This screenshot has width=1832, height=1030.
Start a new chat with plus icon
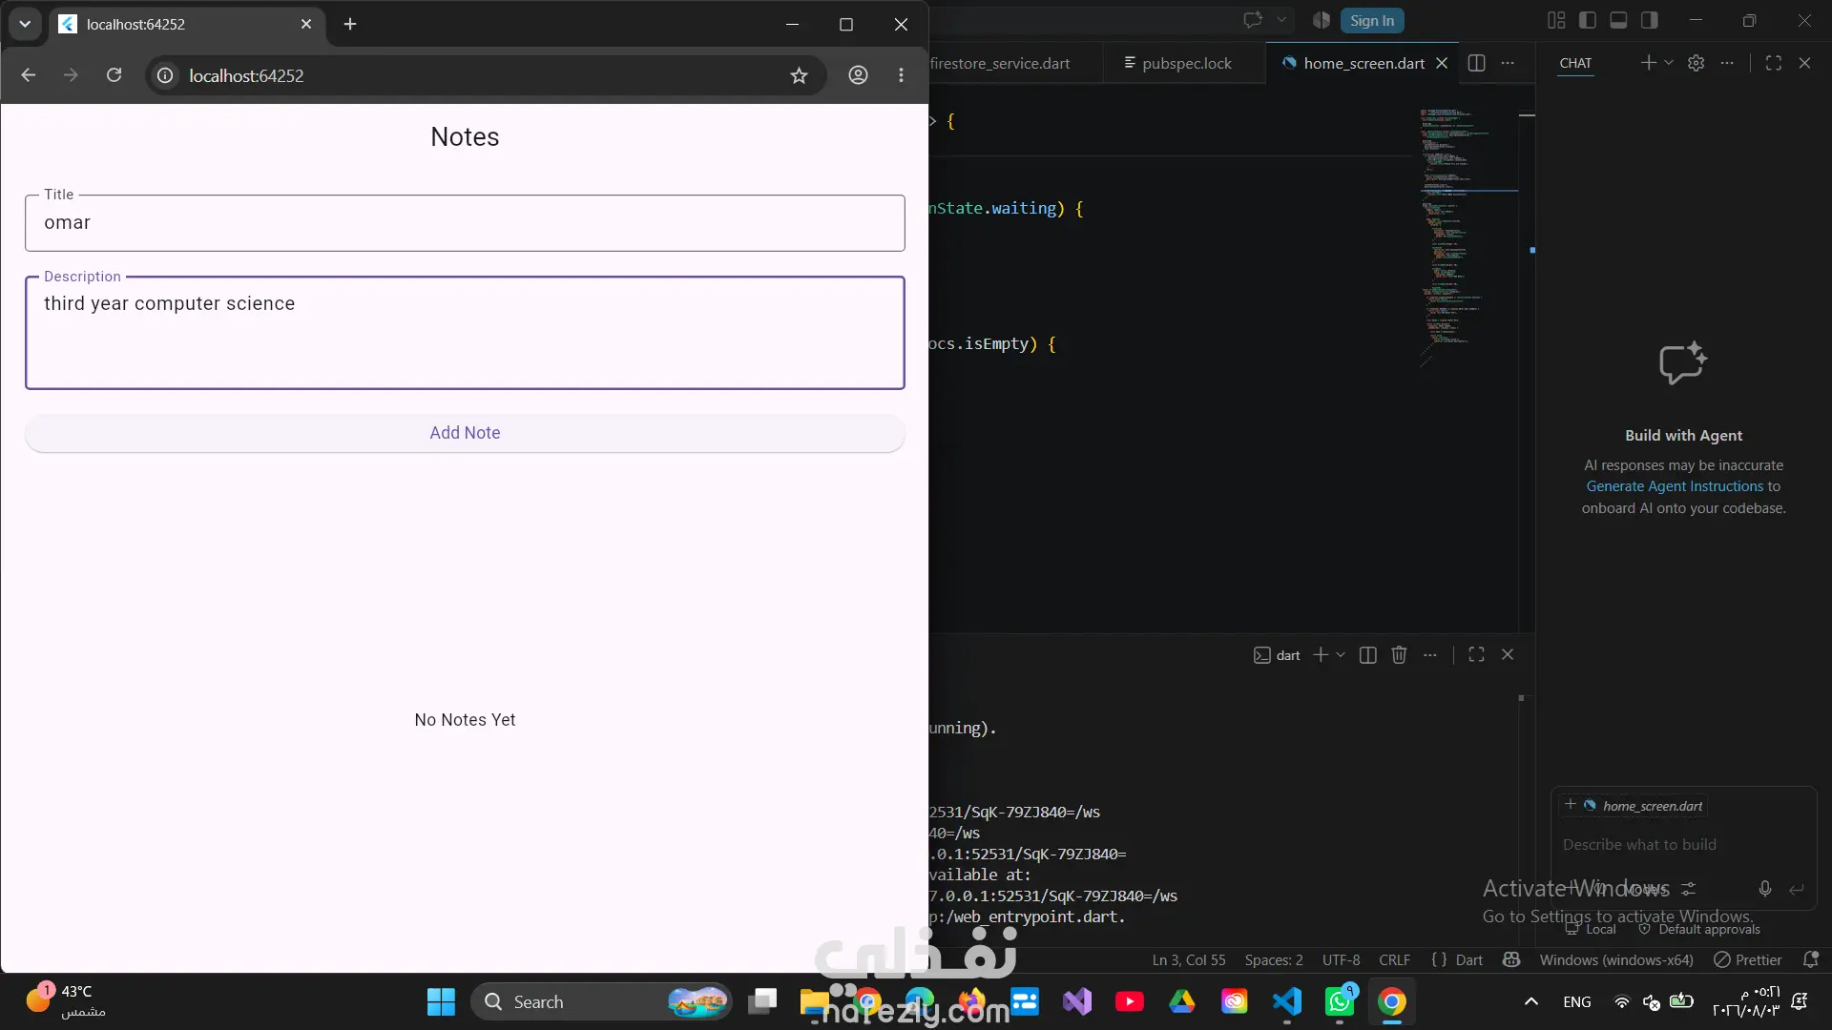click(1648, 63)
